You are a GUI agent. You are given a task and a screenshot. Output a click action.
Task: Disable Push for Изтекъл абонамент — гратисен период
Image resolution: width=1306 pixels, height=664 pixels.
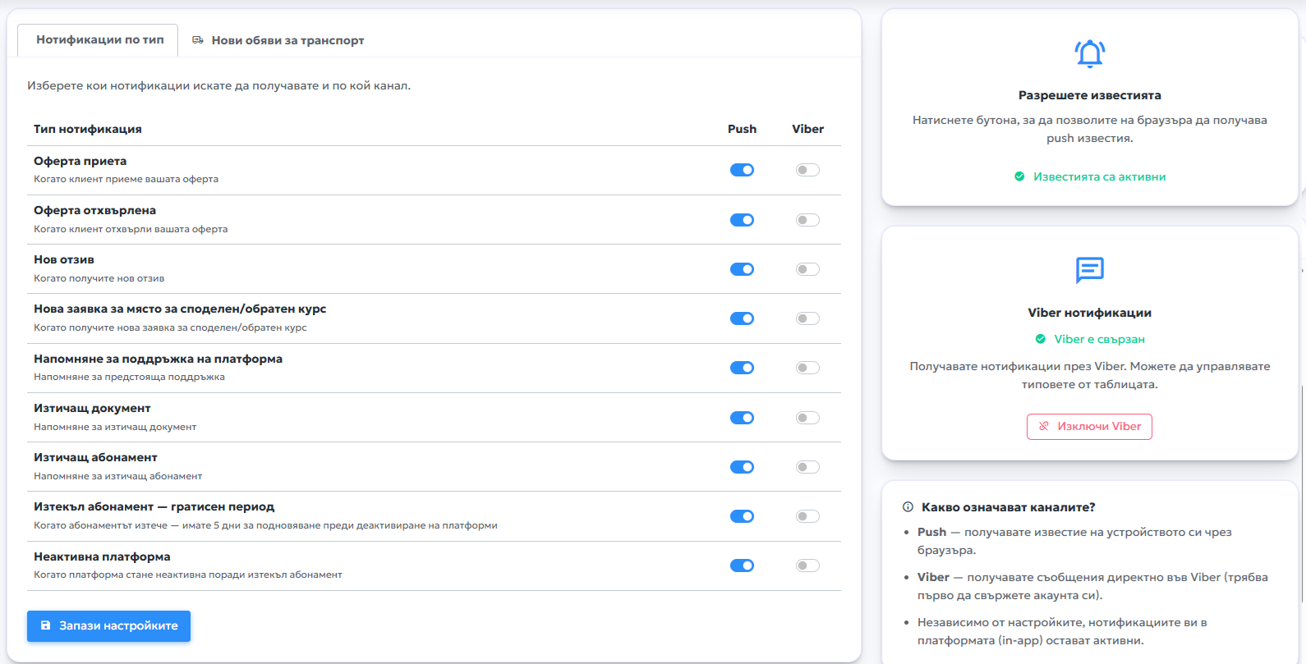pos(742,516)
